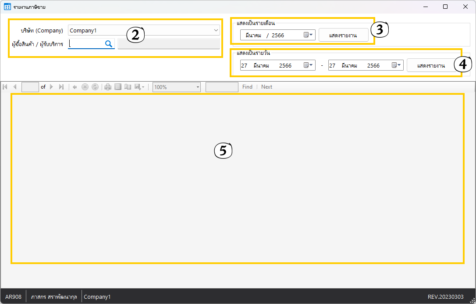Go to the previous report page
Screen dimensions: 476x304
pyautogui.click(x=15, y=87)
